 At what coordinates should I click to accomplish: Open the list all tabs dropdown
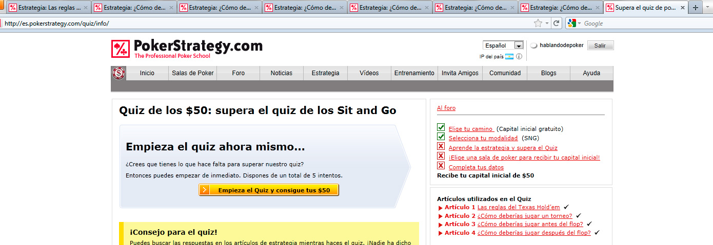(707, 8)
